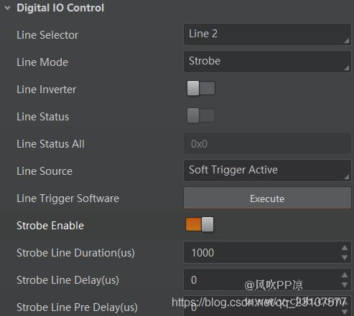The image size is (354, 316).
Task: Click the Strobe Line Duration value field
Action: coord(262,252)
